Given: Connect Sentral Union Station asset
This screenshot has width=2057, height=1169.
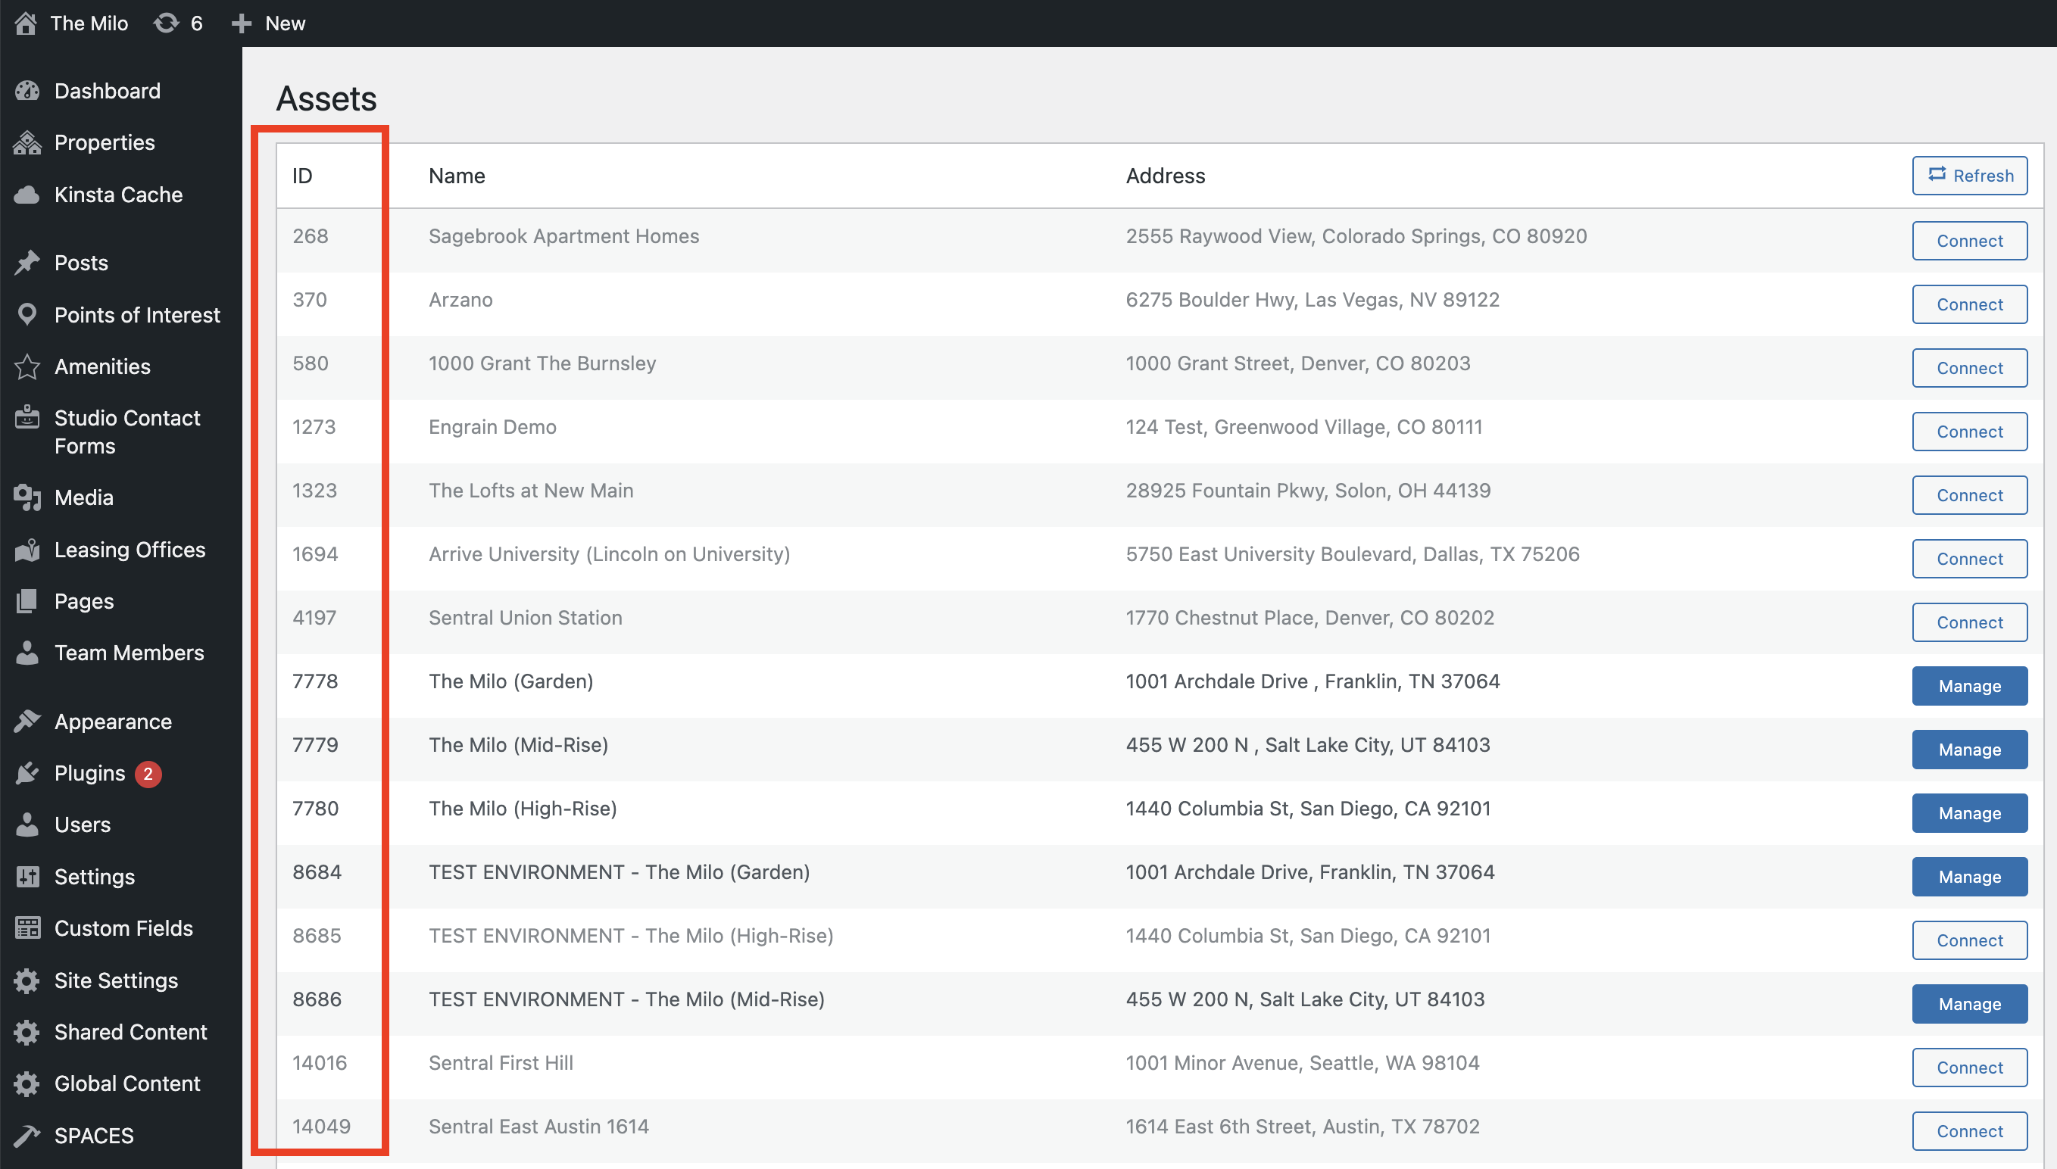Looking at the screenshot, I should (x=1969, y=622).
